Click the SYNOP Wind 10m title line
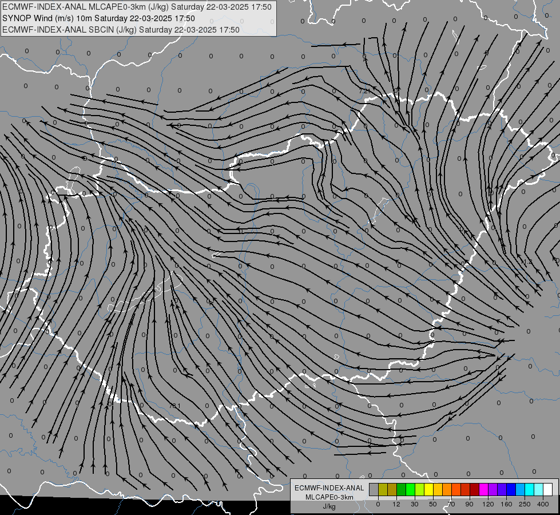Viewport: 560px width, 515px height. pos(98,18)
